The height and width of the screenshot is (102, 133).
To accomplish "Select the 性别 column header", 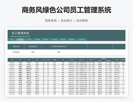I will click(x=44, y=60).
